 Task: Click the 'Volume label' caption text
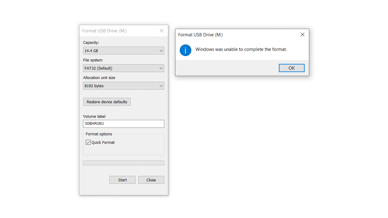[94, 117]
